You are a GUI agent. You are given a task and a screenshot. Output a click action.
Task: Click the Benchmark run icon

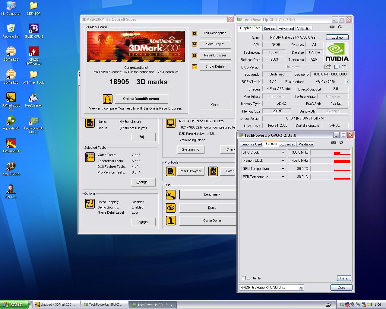[171, 195]
